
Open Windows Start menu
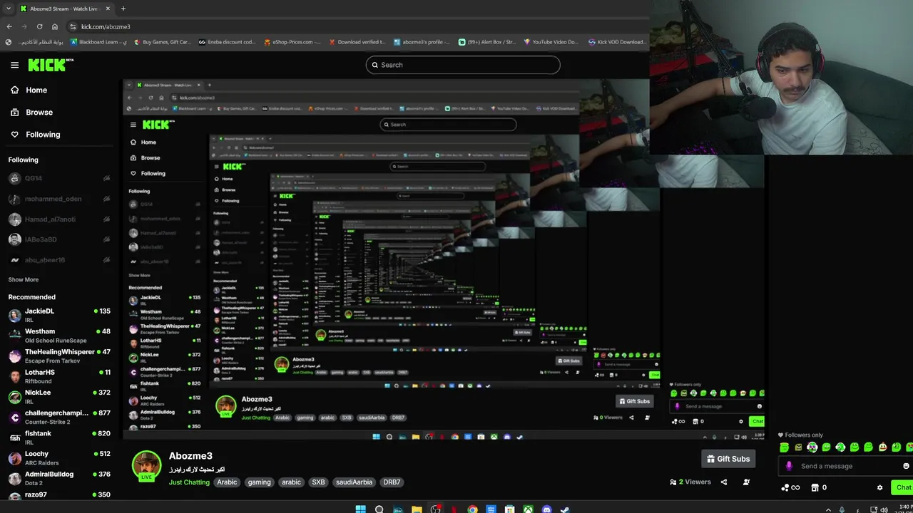[x=360, y=509]
